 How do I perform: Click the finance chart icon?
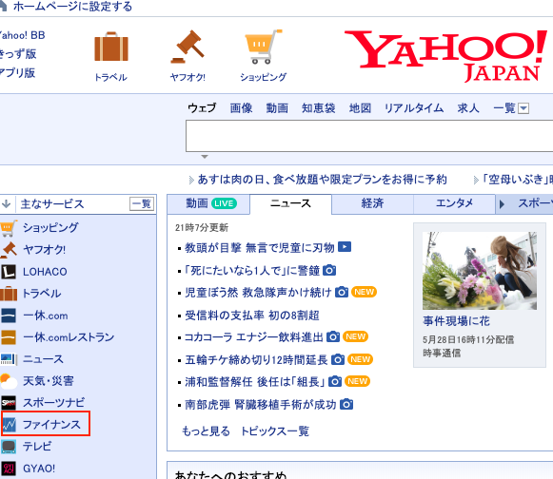coord(10,425)
